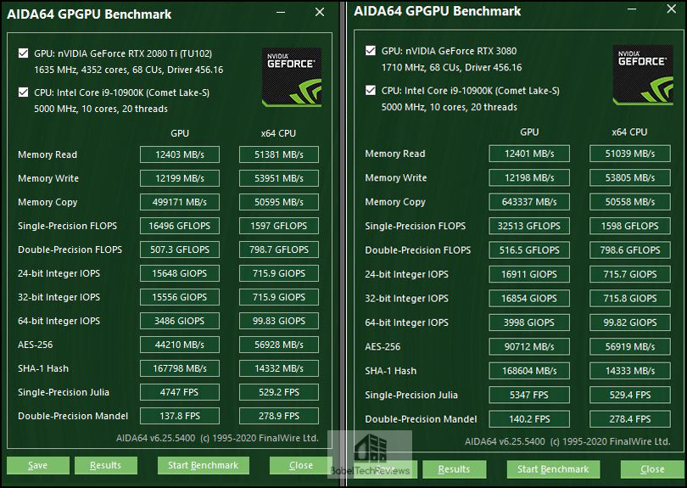
Task: Select 4747 FPS Julia value
Action: click(180, 392)
